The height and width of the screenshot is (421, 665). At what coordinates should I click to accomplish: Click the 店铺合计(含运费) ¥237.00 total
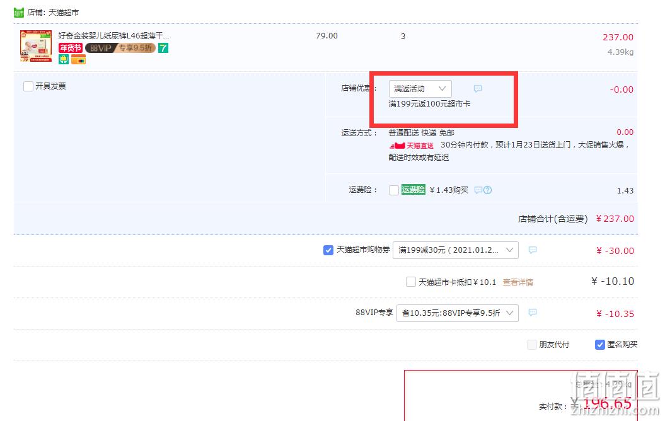pos(576,219)
